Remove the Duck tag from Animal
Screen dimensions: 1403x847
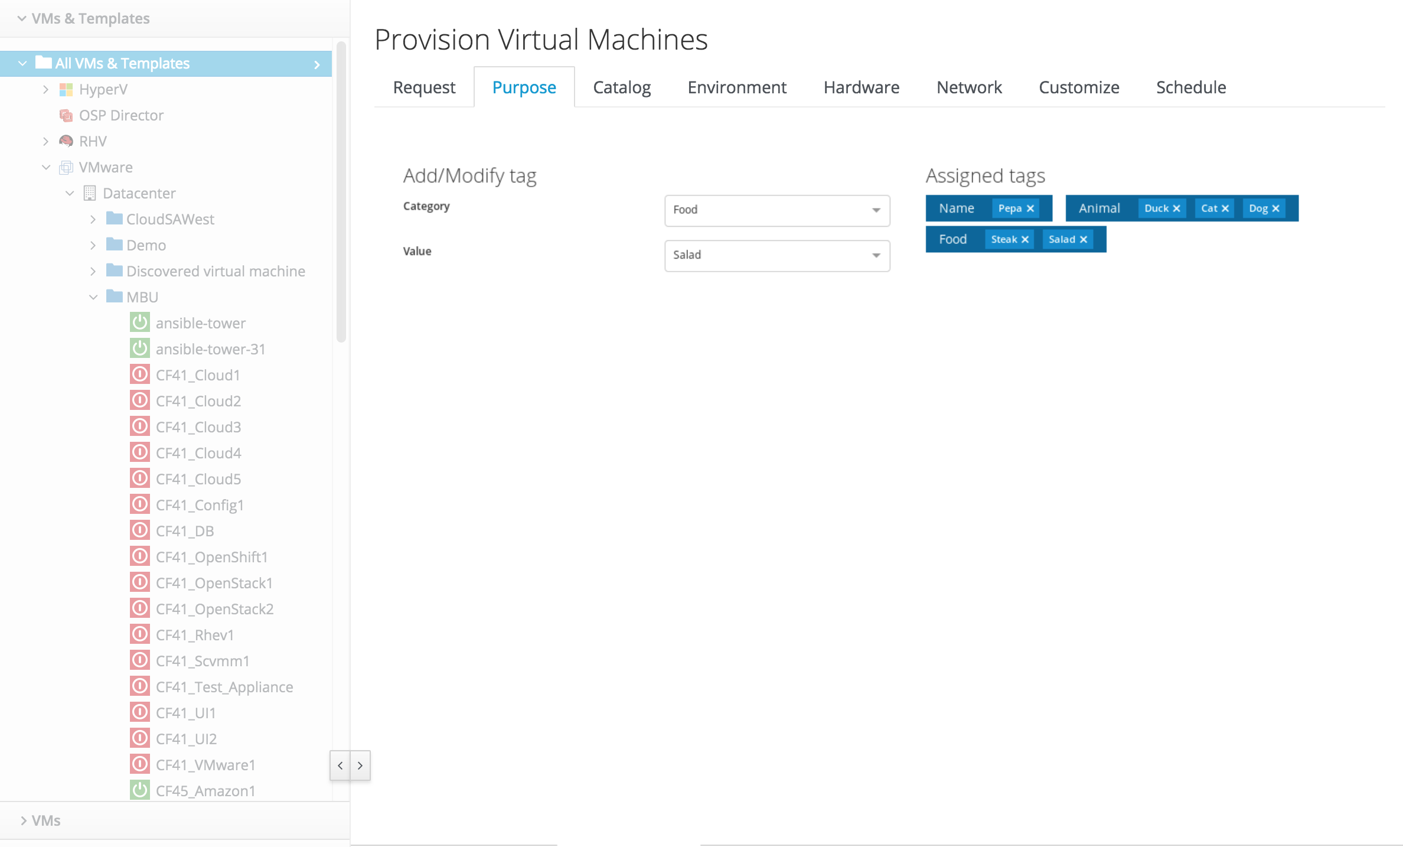coord(1176,209)
